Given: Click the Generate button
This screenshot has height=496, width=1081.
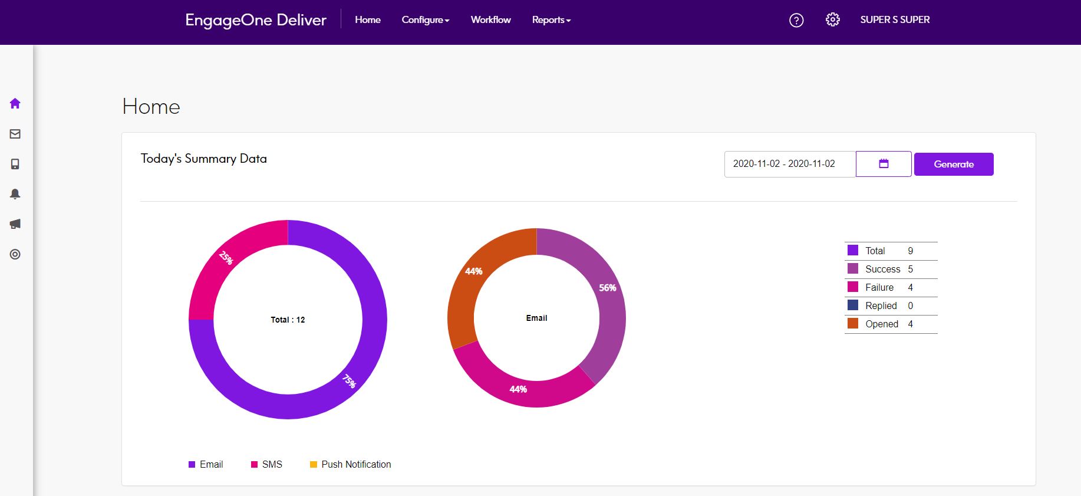Looking at the screenshot, I should (954, 164).
